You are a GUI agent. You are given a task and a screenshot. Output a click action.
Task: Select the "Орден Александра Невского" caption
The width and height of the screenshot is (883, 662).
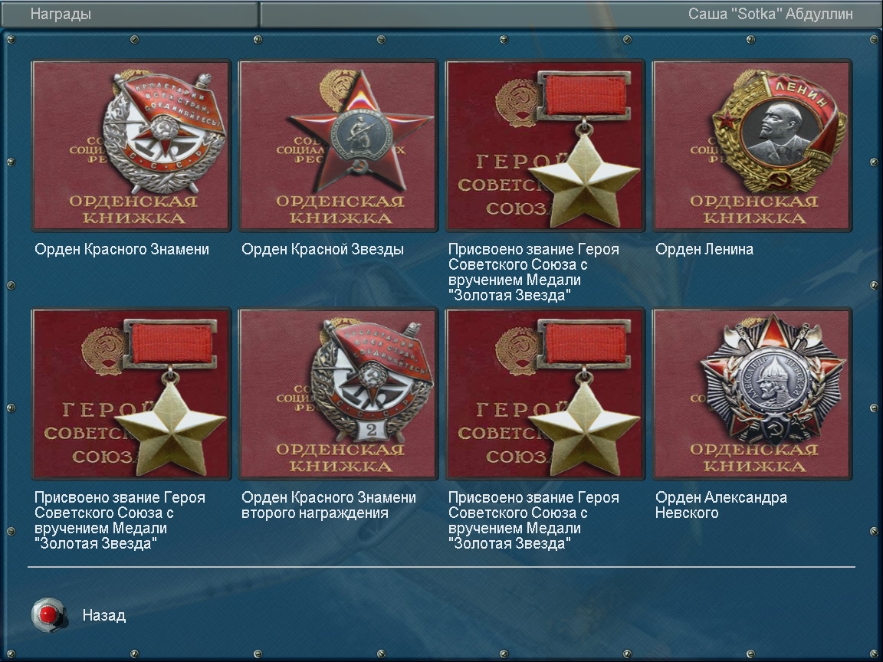[721, 505]
